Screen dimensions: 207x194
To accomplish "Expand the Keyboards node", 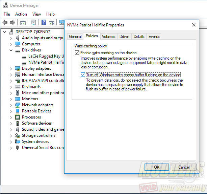I will (x=11, y=87).
